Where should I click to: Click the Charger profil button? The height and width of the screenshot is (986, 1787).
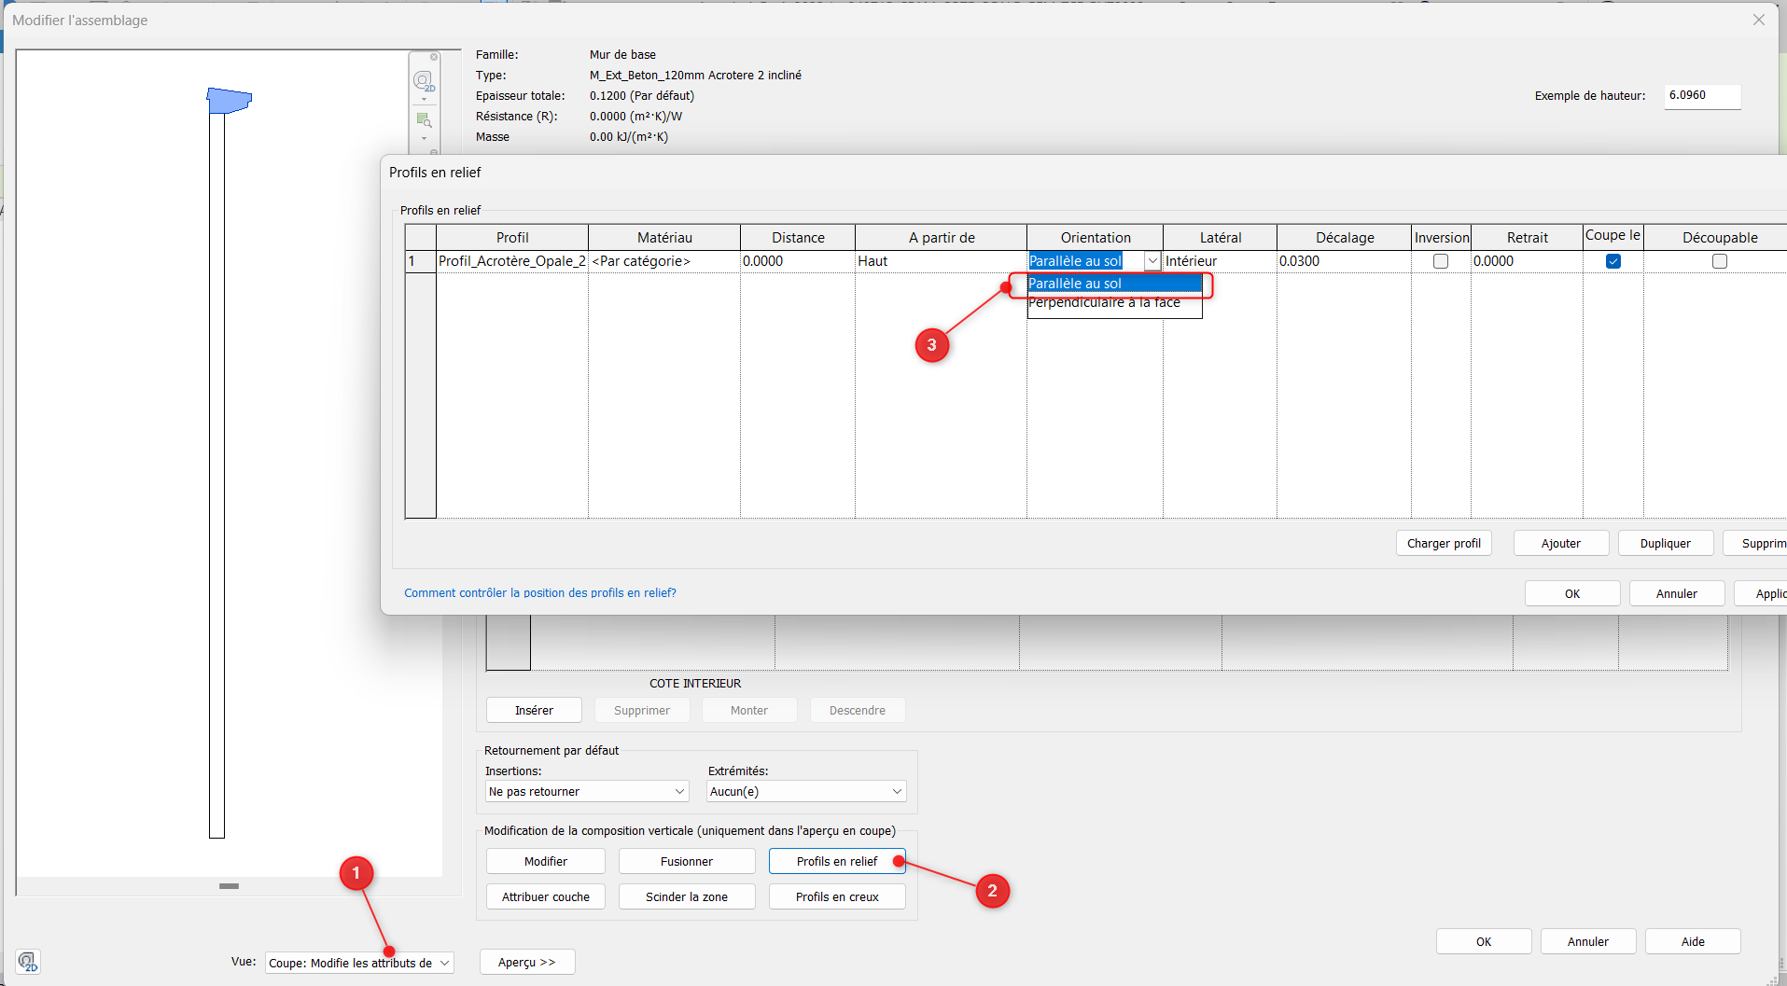pyautogui.click(x=1444, y=543)
